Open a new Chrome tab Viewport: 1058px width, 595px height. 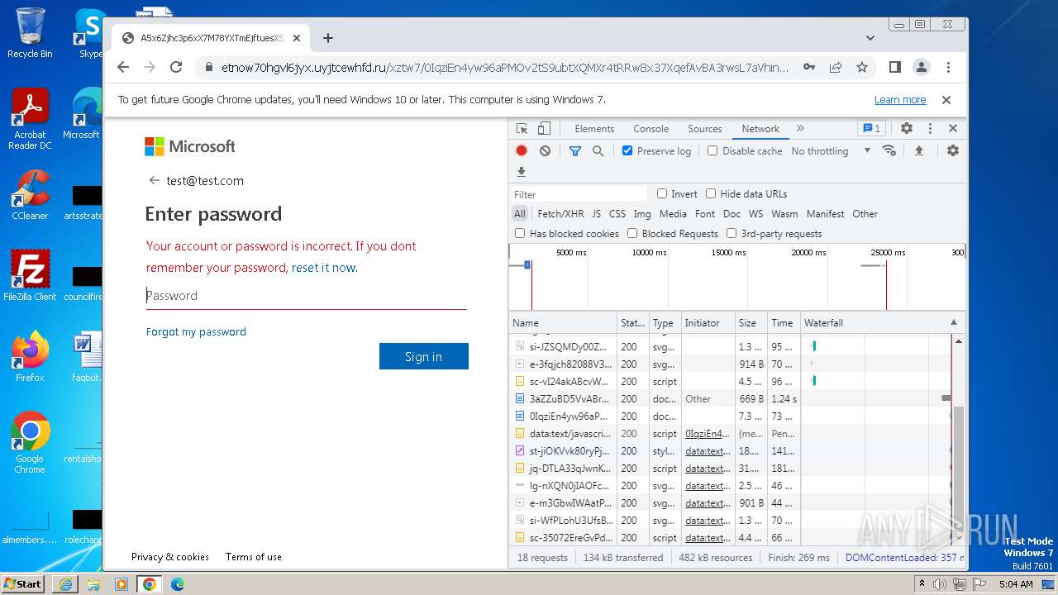click(x=328, y=38)
